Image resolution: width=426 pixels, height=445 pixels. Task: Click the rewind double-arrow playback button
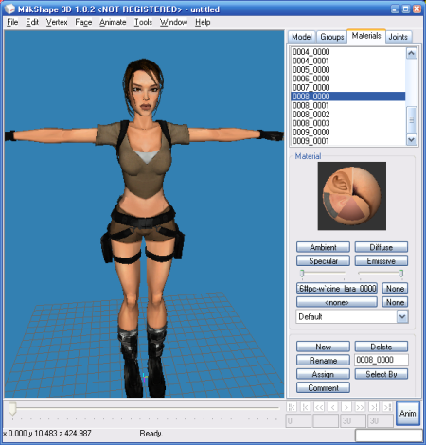pos(319,407)
